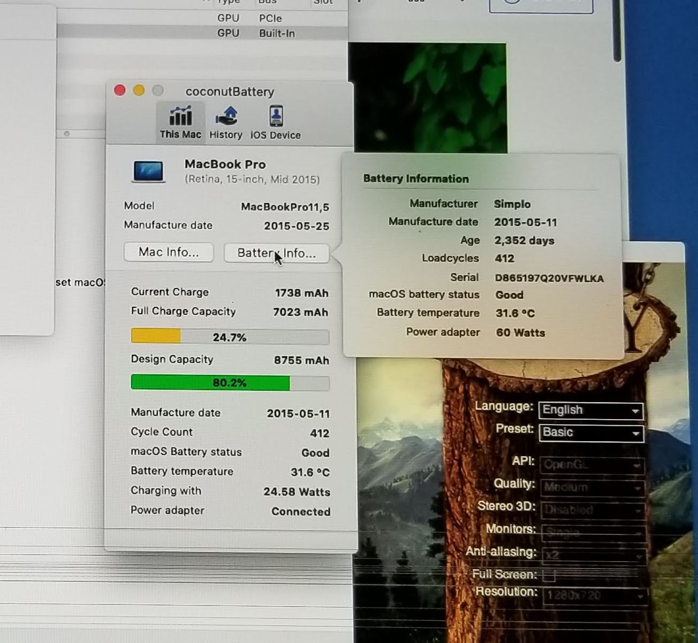
Task: Open the History view in coconutBattery
Action: tap(225, 122)
